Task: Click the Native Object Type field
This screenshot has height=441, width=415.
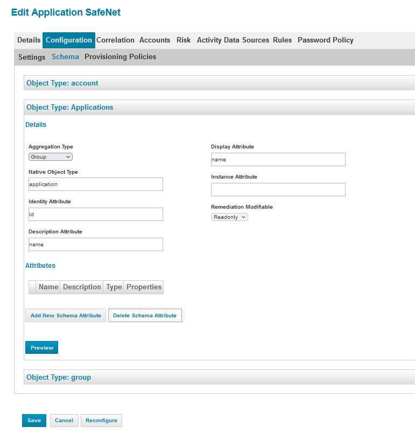Action: pyautogui.click(x=95, y=184)
